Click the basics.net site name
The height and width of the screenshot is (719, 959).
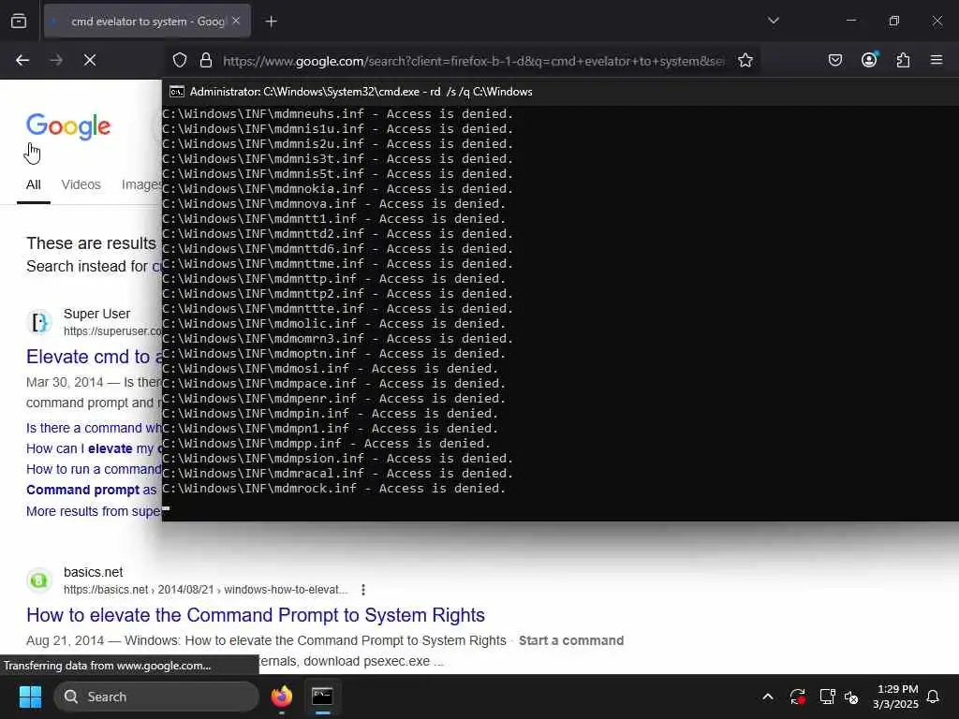[93, 572]
